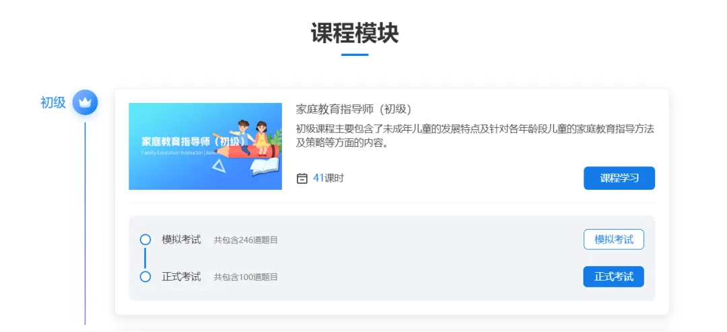Click the 课程模块 section heading
This screenshot has width=727, height=332.
point(355,34)
